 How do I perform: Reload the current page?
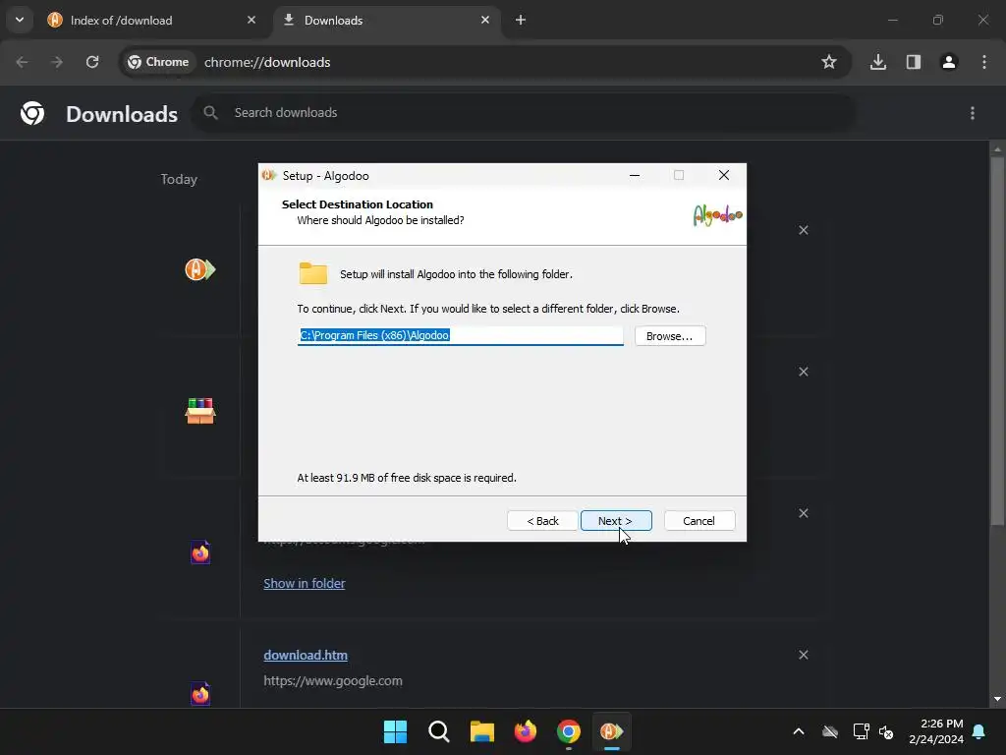coord(92,62)
